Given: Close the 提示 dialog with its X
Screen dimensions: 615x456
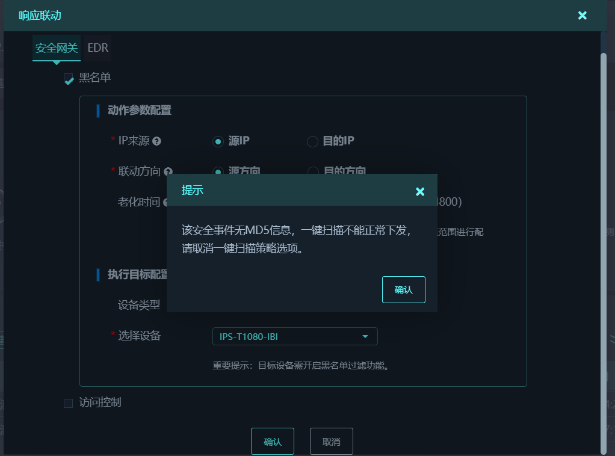Looking at the screenshot, I should tap(419, 191).
